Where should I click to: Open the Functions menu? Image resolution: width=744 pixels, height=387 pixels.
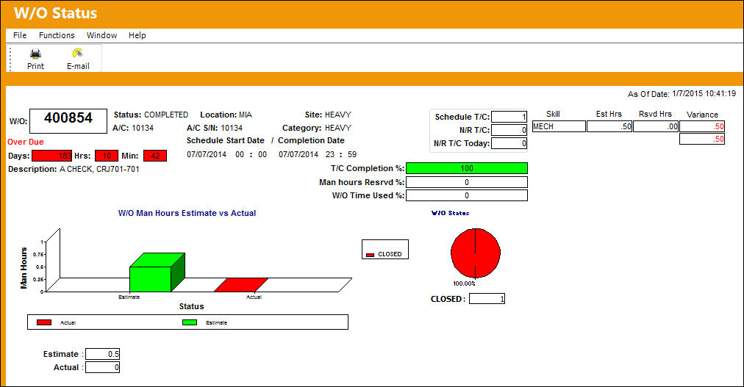click(x=57, y=35)
